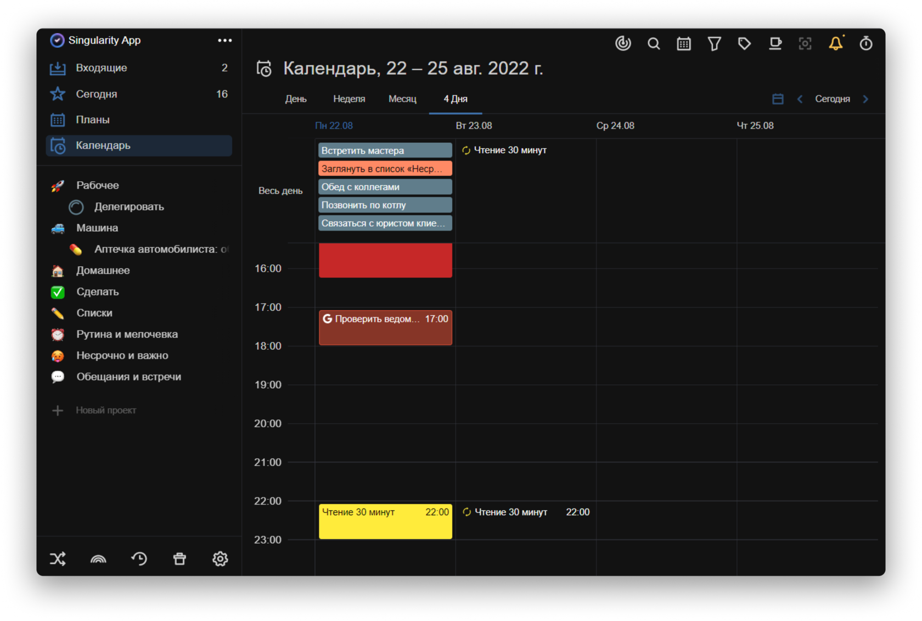This screenshot has height=621, width=922.
Task: Click the calendar icon beside the page title
Action: point(265,69)
